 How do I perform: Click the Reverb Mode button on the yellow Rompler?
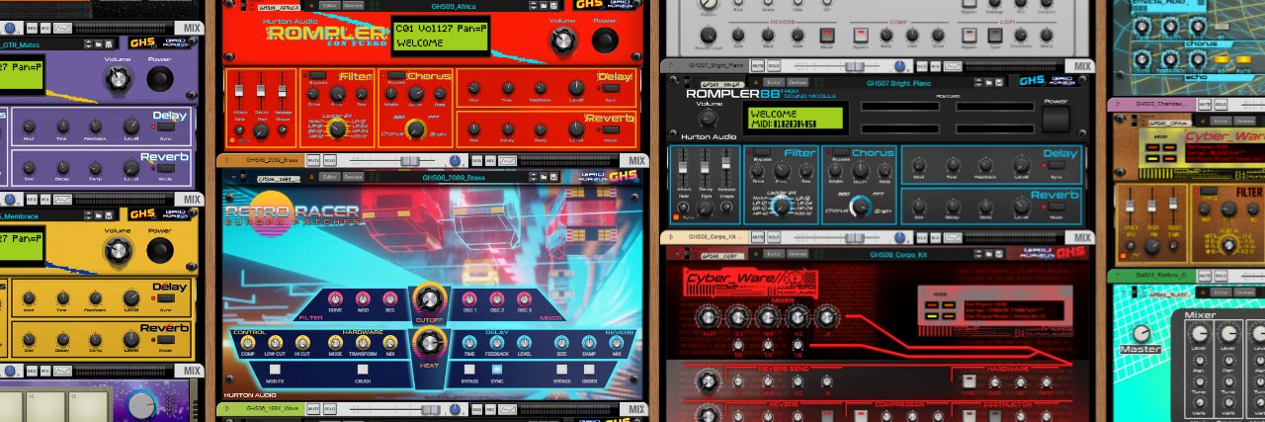(167, 338)
